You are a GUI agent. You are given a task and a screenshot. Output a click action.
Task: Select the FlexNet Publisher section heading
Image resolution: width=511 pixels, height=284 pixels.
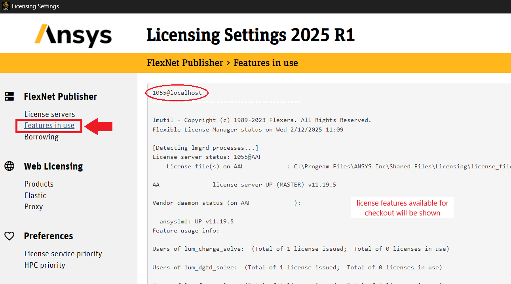coord(61,97)
